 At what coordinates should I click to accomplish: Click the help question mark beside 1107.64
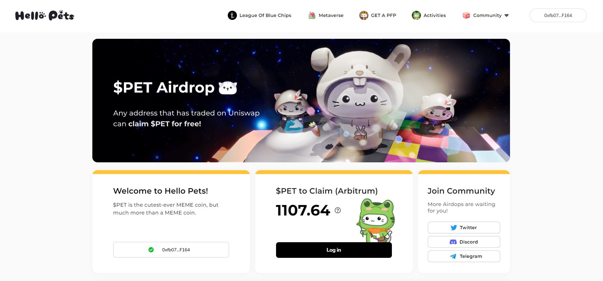click(338, 210)
